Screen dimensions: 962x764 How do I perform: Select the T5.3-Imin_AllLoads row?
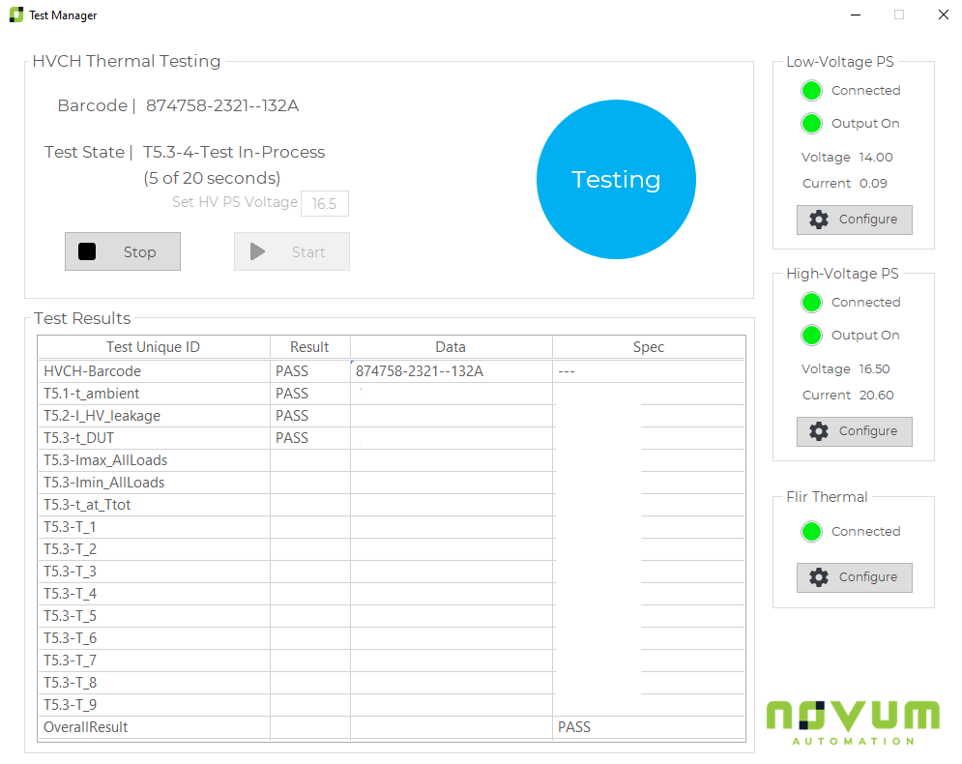pyautogui.click(x=392, y=483)
